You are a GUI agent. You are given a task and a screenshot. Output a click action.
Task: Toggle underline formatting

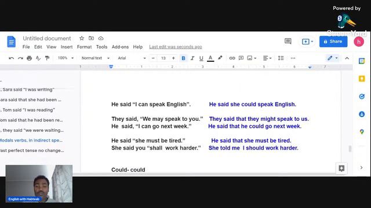(x=201, y=58)
